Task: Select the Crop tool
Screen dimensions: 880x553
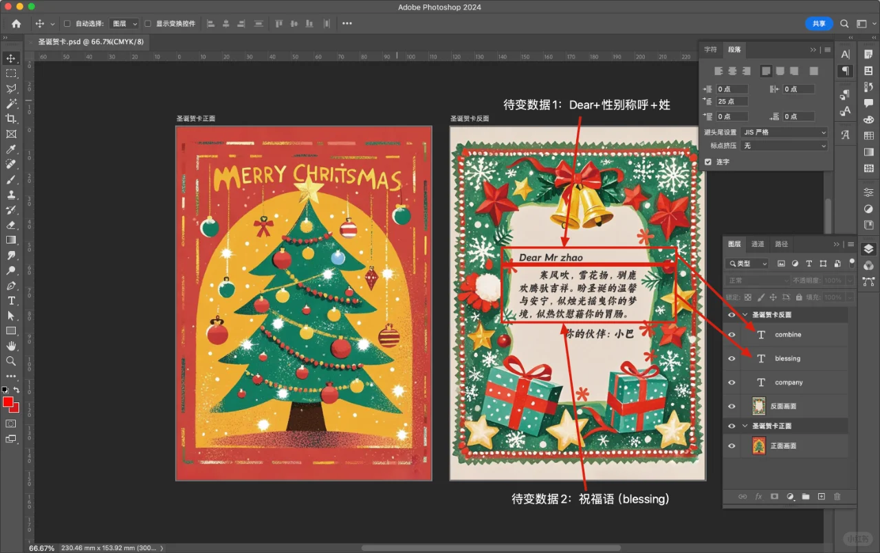Action: point(11,119)
